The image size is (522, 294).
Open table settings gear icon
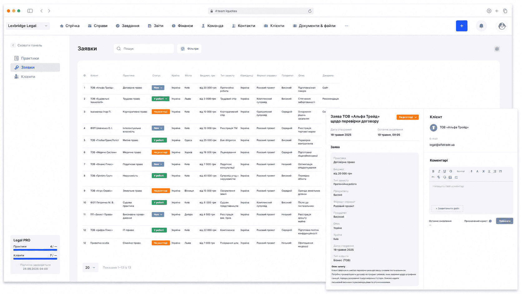tap(497, 49)
